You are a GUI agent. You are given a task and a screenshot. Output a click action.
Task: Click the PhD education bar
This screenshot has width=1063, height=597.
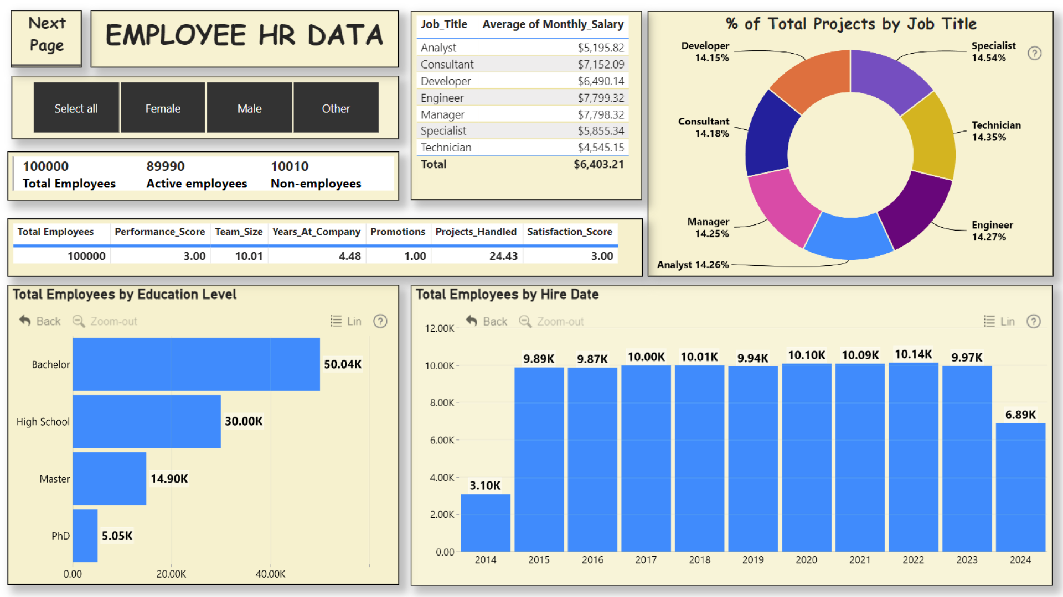[x=85, y=536]
